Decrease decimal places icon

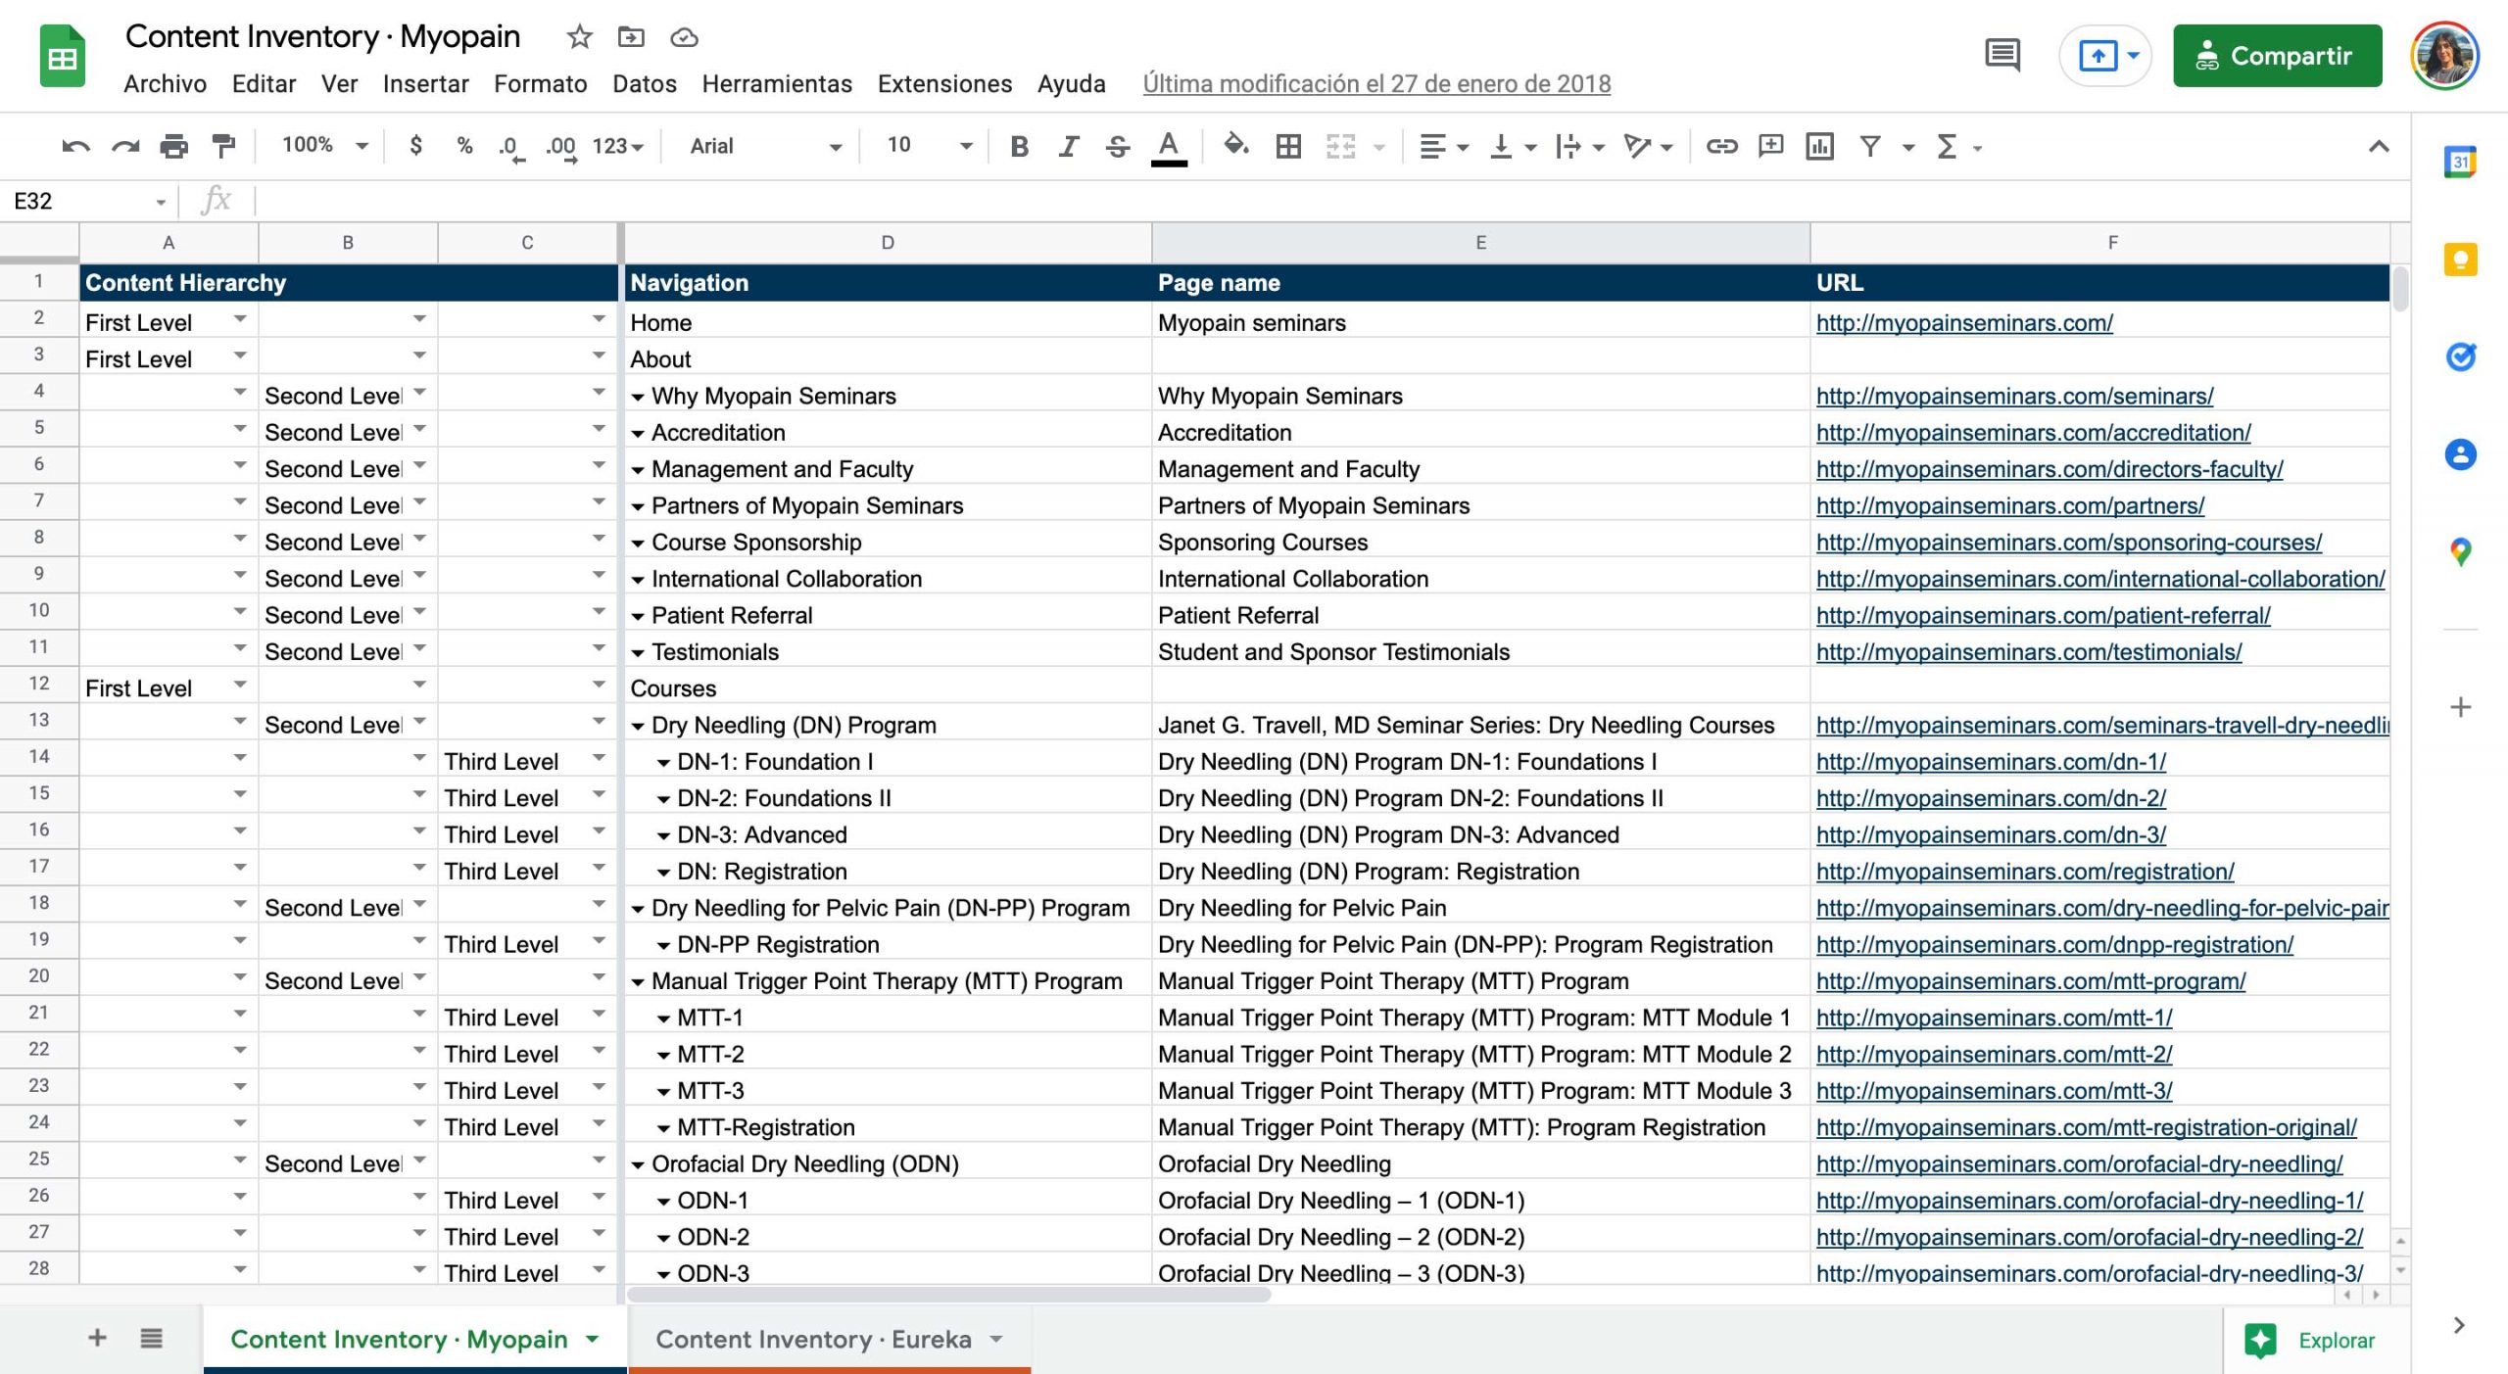510,147
